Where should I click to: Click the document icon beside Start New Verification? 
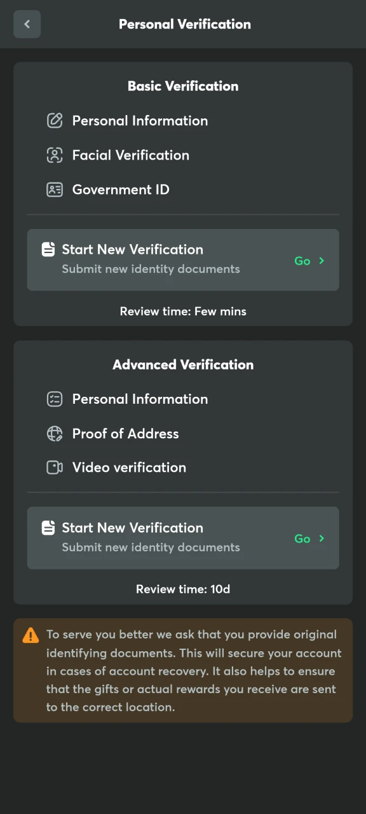click(x=48, y=249)
